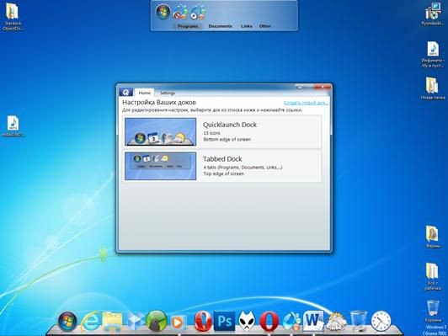Select the Other tab in the top dock
The image size is (448, 336).
click(265, 26)
